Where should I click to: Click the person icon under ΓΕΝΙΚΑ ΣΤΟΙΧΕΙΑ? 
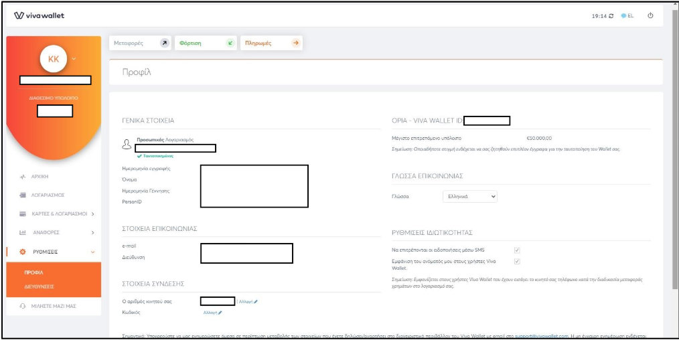pyautogui.click(x=125, y=145)
